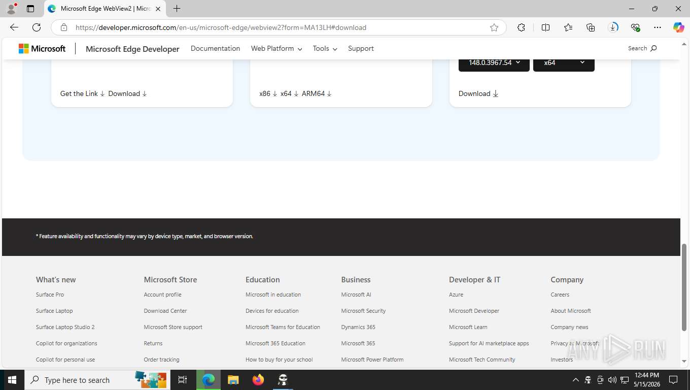Open the Extensions puzzle icon

click(x=521, y=27)
